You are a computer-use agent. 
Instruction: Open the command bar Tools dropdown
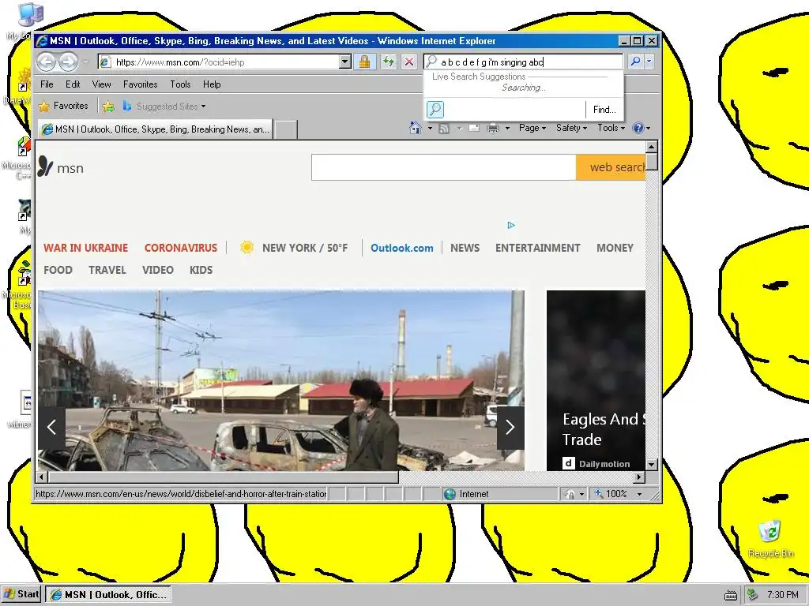(x=611, y=128)
